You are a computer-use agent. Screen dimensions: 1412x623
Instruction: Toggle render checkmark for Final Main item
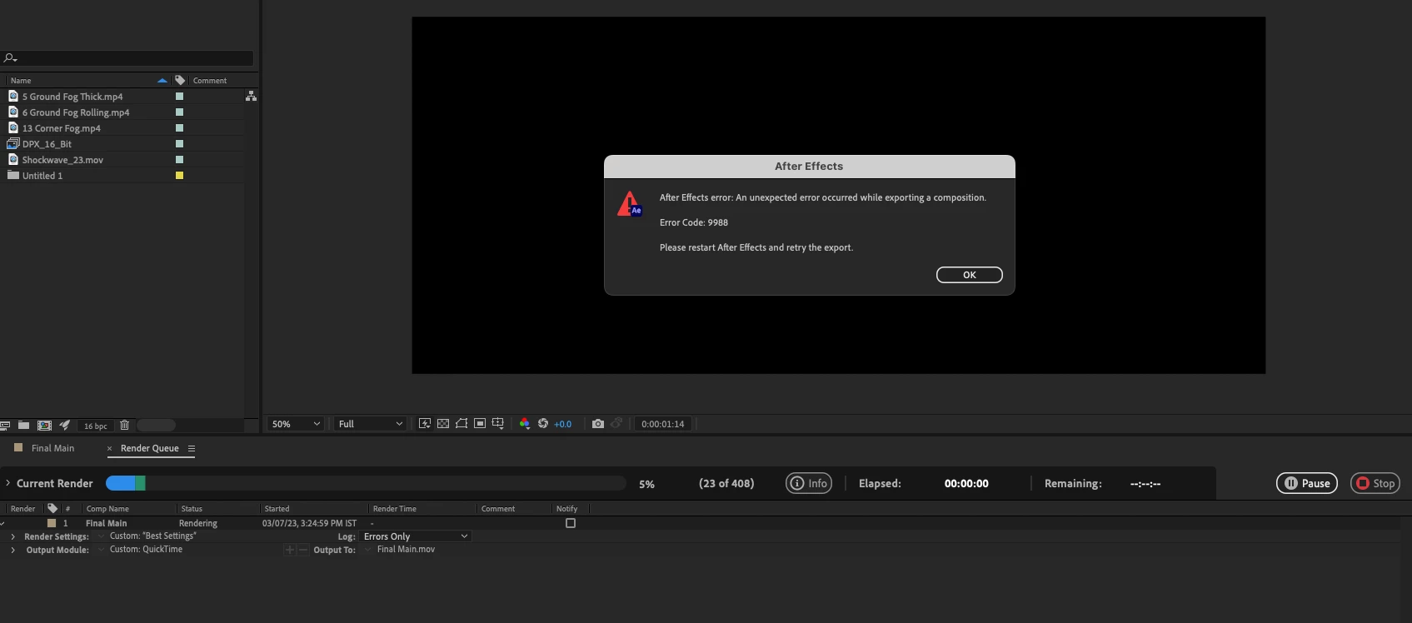3,523
